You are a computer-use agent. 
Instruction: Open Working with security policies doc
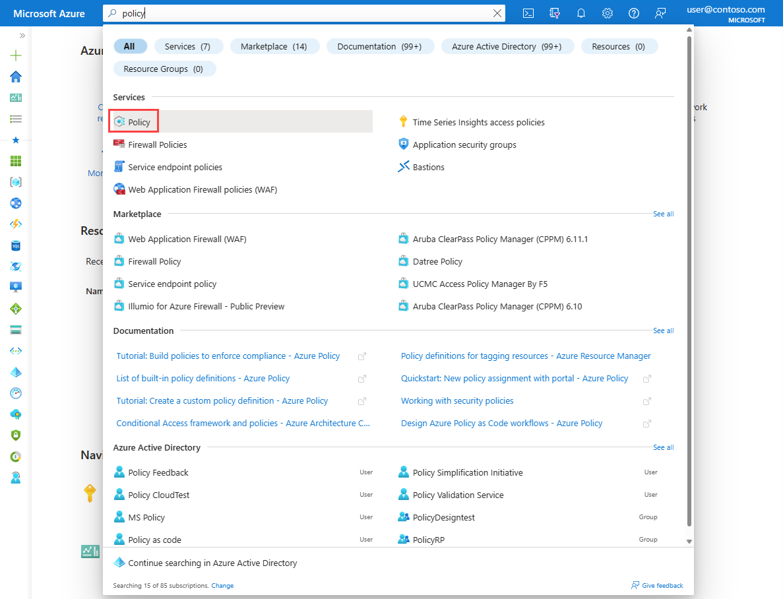tap(457, 401)
